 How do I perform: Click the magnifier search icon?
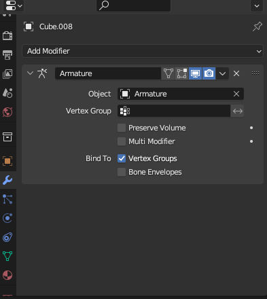pos(104,5)
